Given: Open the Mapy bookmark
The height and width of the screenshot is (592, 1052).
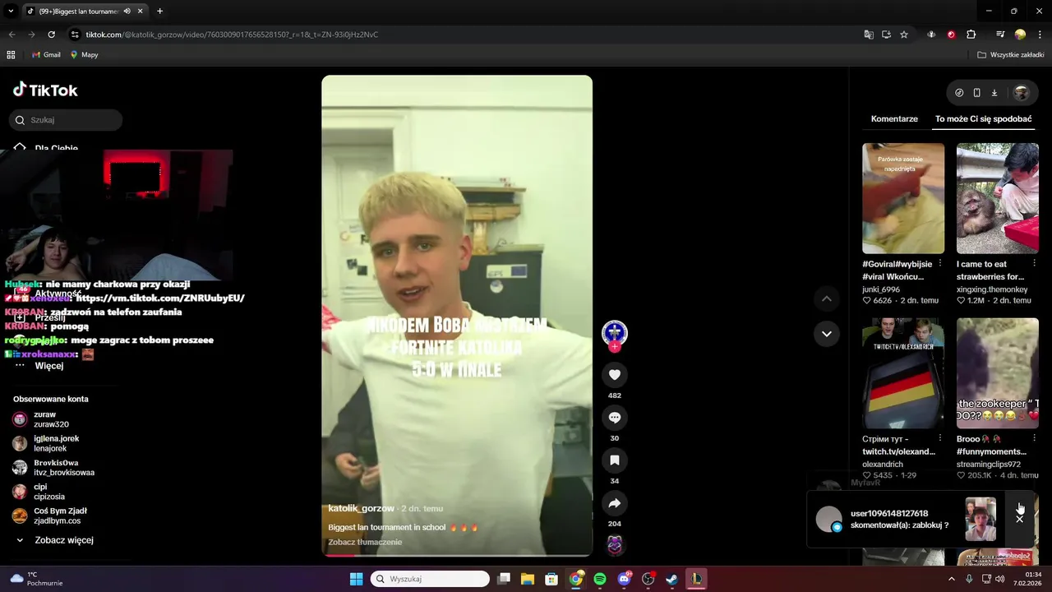Looking at the screenshot, I should point(84,55).
